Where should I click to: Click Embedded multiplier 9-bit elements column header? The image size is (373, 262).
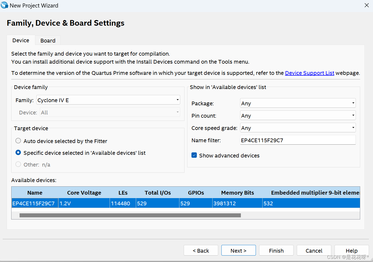click(x=311, y=192)
